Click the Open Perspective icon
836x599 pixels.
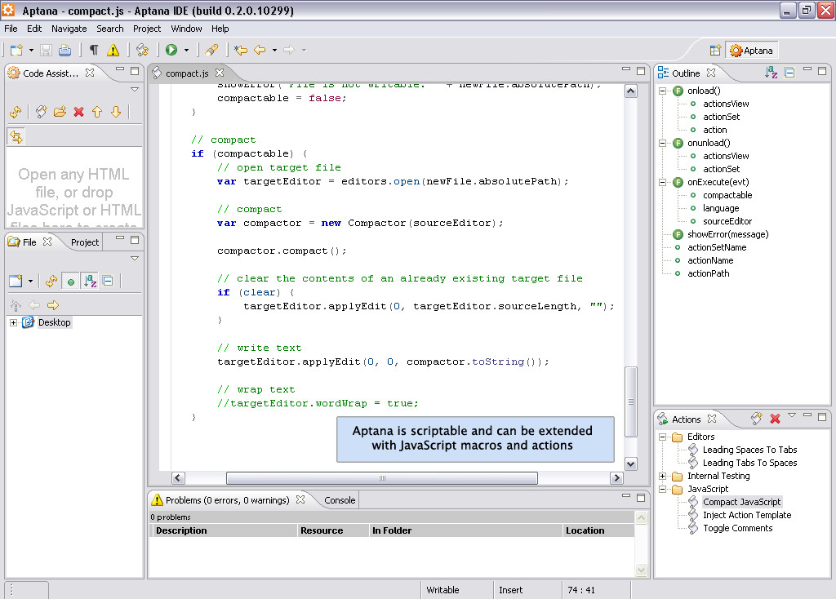pyautogui.click(x=715, y=51)
